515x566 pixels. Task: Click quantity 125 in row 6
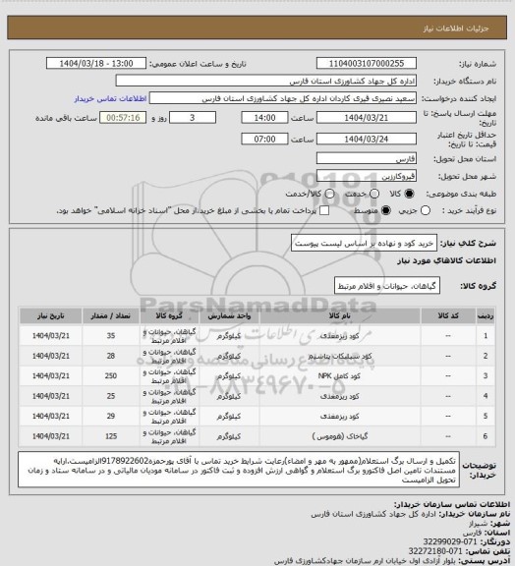coord(110,436)
